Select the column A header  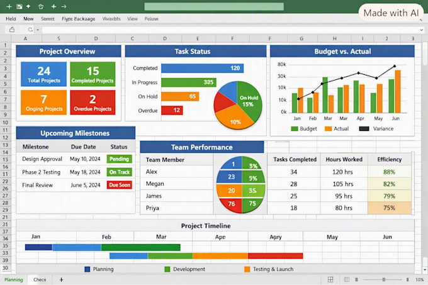[25, 38]
